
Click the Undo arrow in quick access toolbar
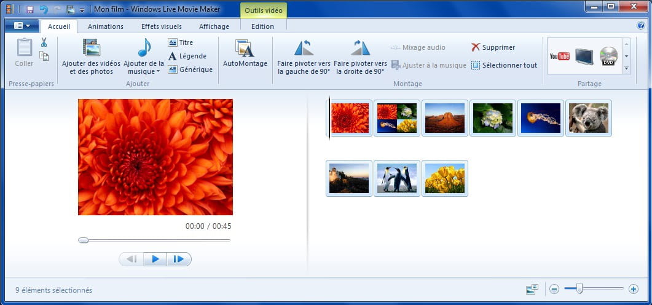coord(44,9)
